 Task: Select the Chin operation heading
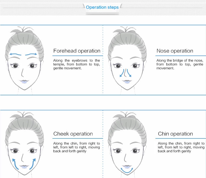[176, 134]
